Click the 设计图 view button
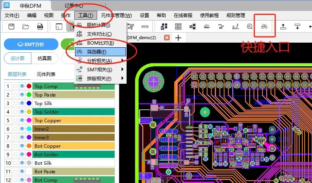This screenshot has height=183, width=312. point(17,58)
